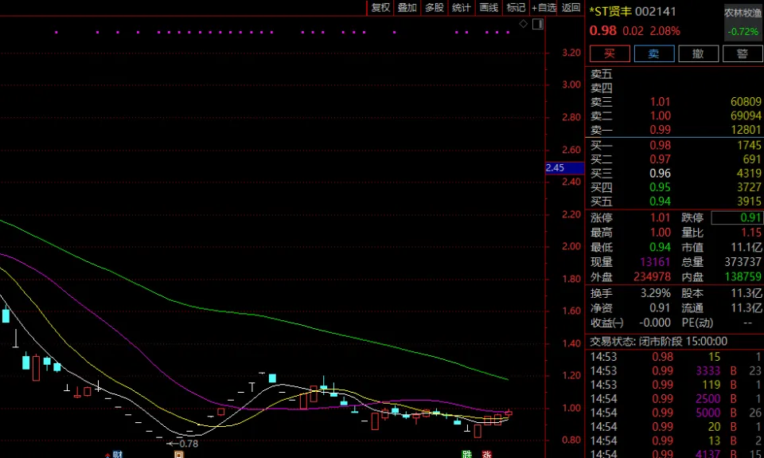Click the diamond icon above the chart

coord(523,25)
